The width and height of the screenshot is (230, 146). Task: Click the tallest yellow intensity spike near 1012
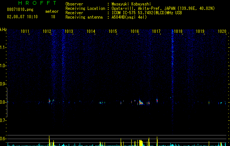[49, 141]
